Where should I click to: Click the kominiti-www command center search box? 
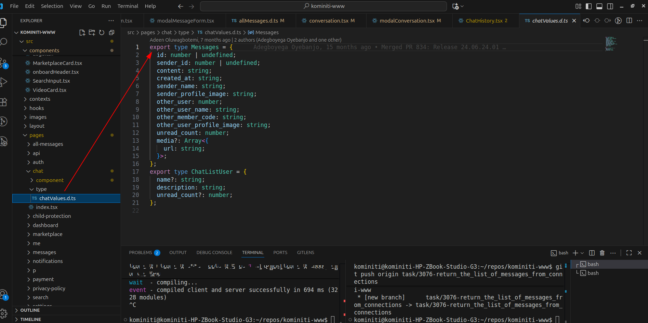pos(323,6)
